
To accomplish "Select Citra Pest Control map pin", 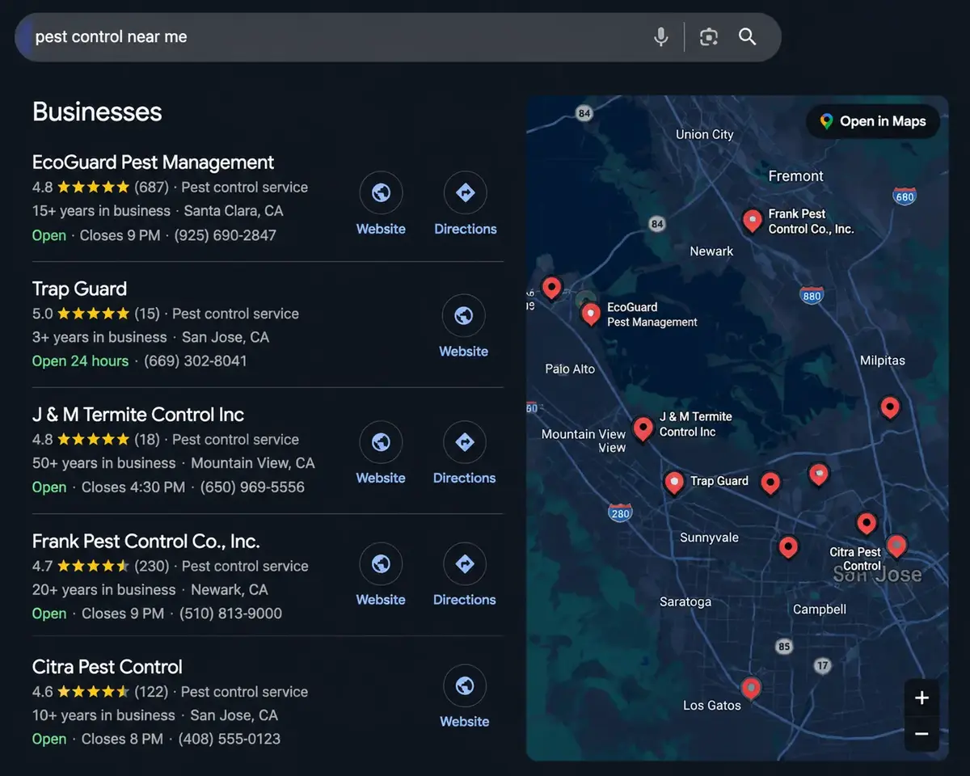I will [x=896, y=546].
